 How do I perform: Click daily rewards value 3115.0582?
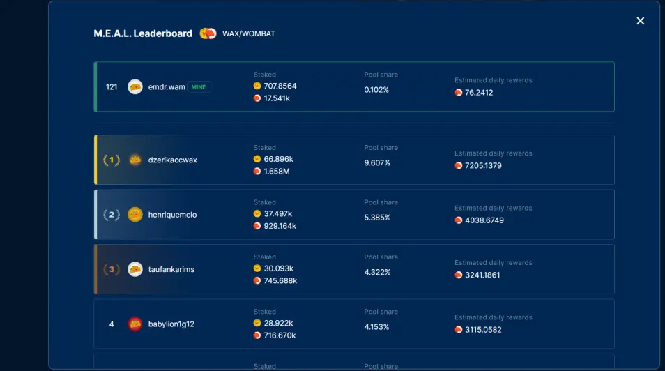pyautogui.click(x=483, y=330)
